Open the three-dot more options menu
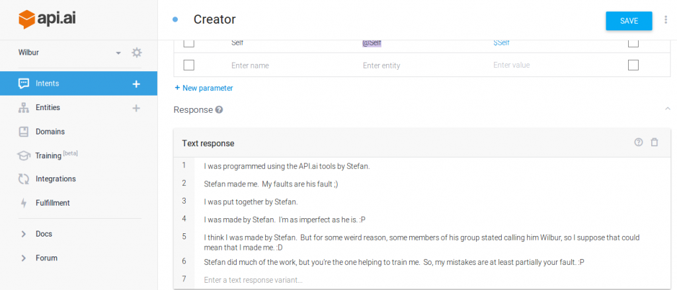 (665, 20)
